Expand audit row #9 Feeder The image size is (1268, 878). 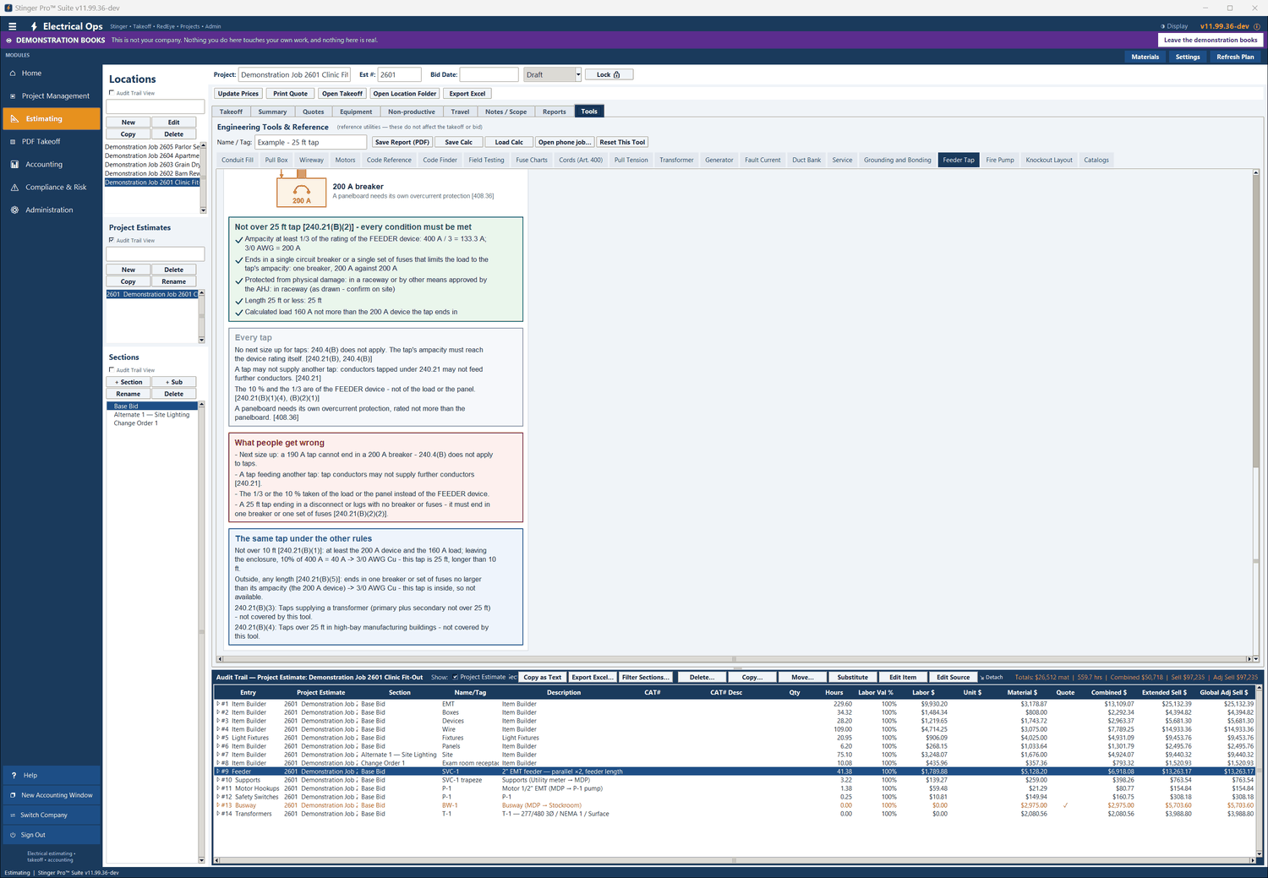(x=218, y=772)
